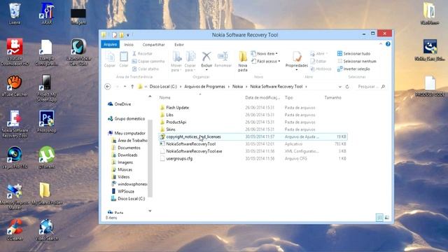Open the Lixeira recycle bin desktop icon
Viewport: 448px width, 252px height.
pos(14,13)
